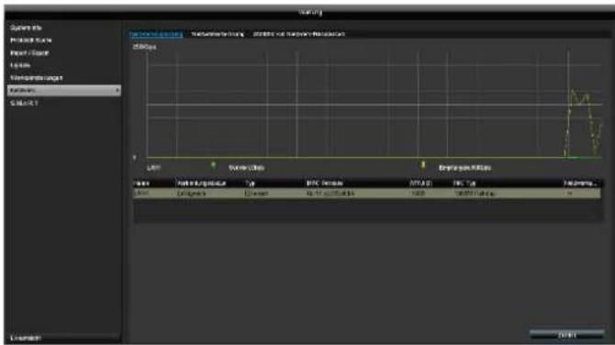Open Protokoll Suche in the sidebar
The width and height of the screenshot is (615, 345).
click(30, 40)
